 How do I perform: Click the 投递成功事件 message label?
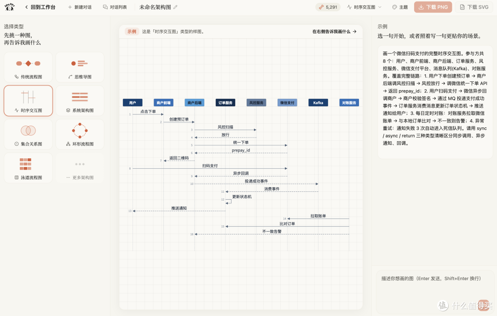256,181
